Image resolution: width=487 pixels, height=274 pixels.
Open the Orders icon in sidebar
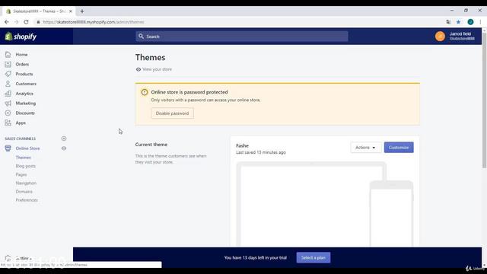(x=8, y=64)
